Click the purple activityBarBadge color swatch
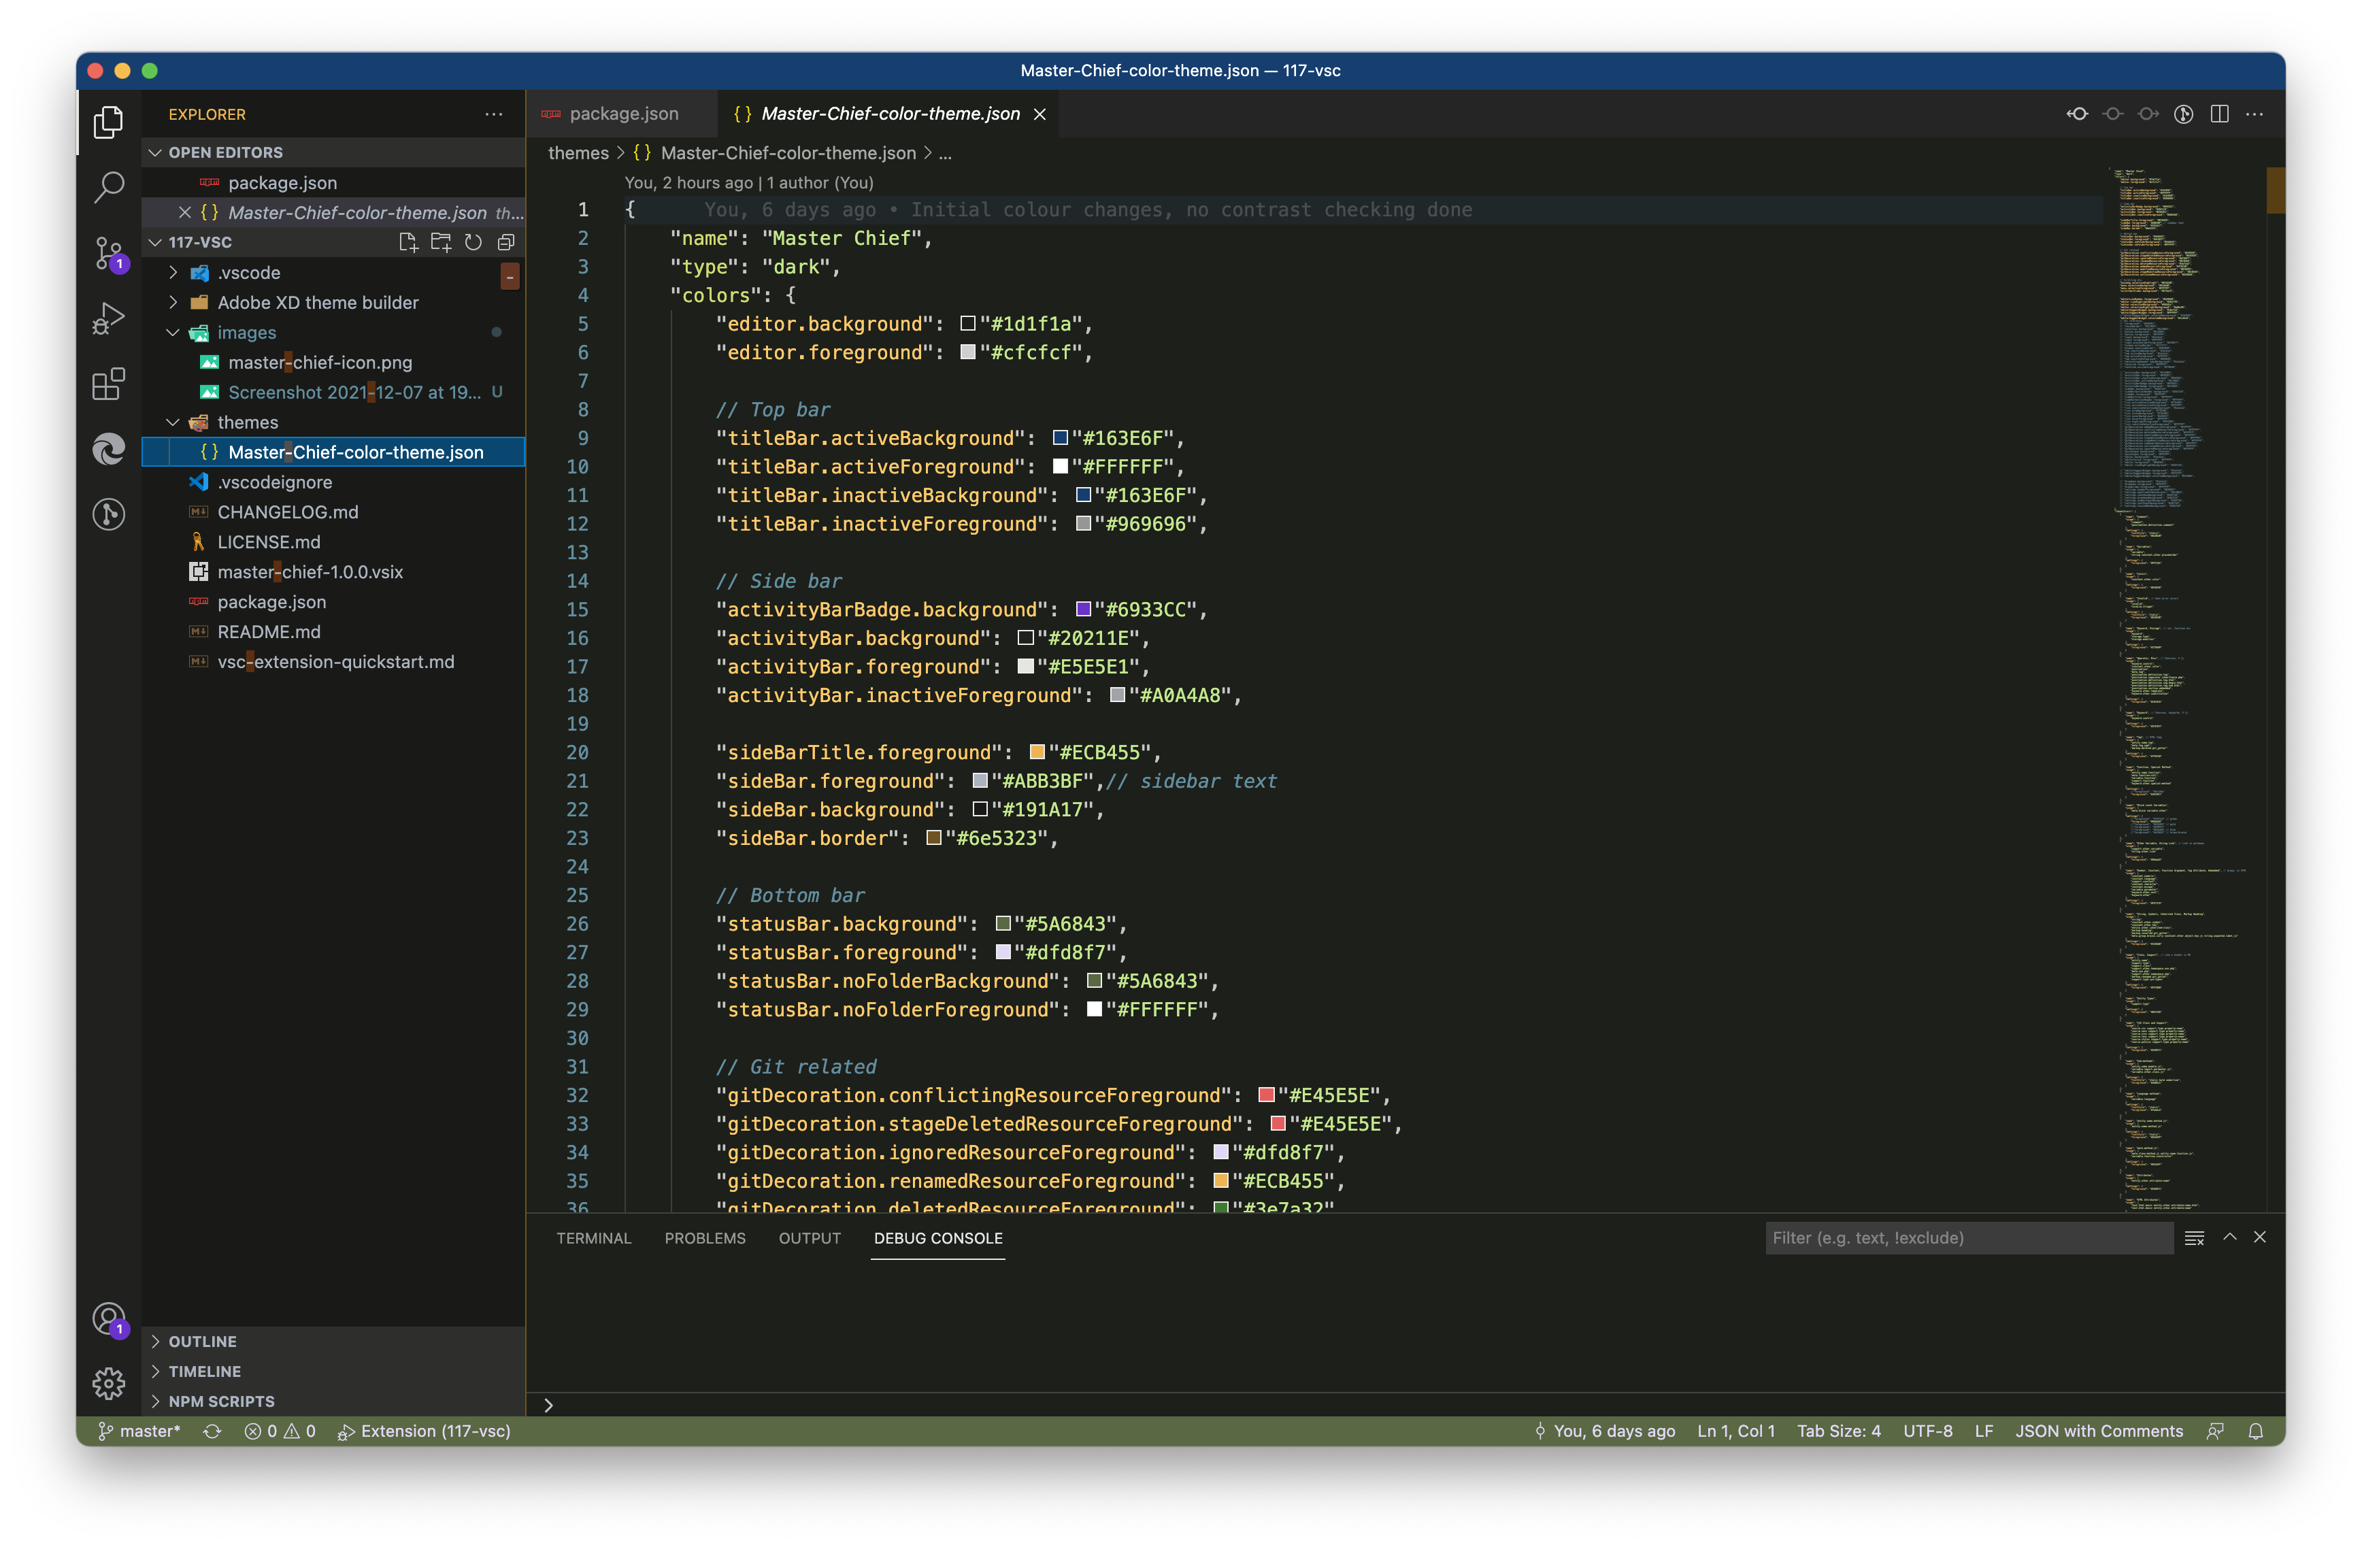Image resolution: width=2362 pixels, height=1547 pixels. 1083,610
